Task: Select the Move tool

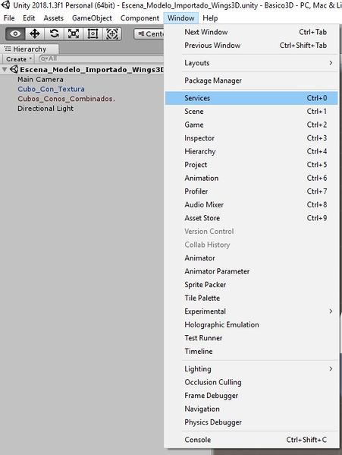Action: click(x=35, y=34)
